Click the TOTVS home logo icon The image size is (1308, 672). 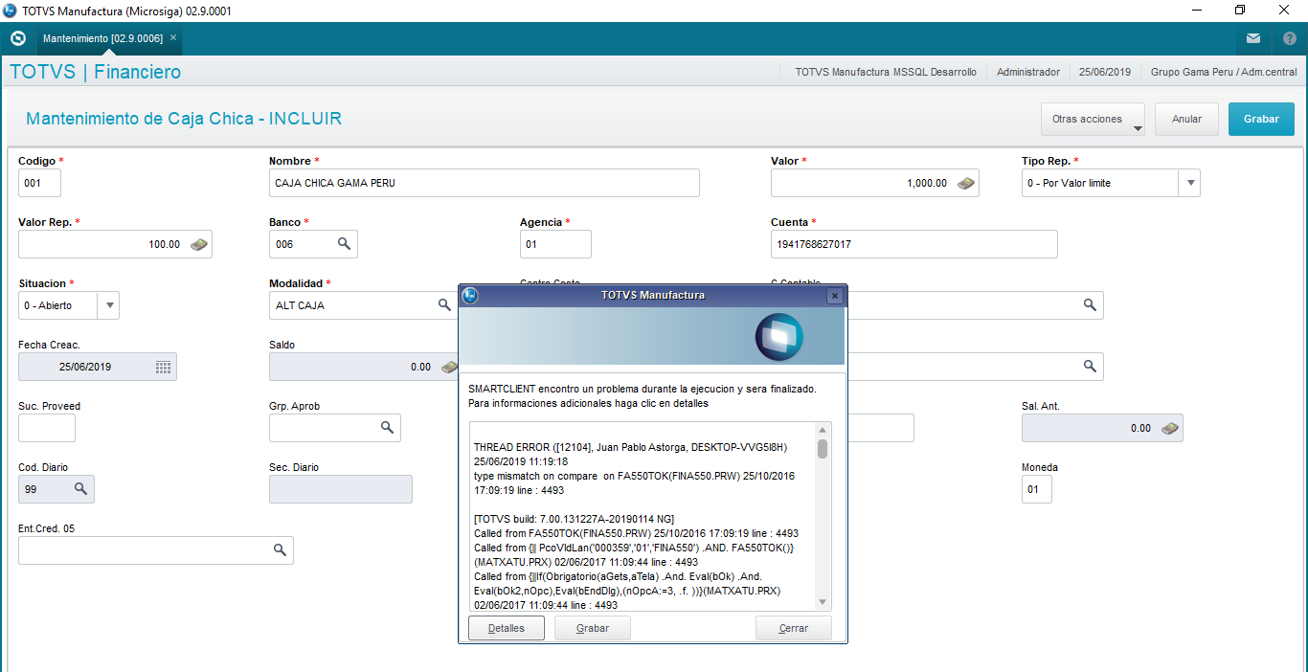pos(17,38)
